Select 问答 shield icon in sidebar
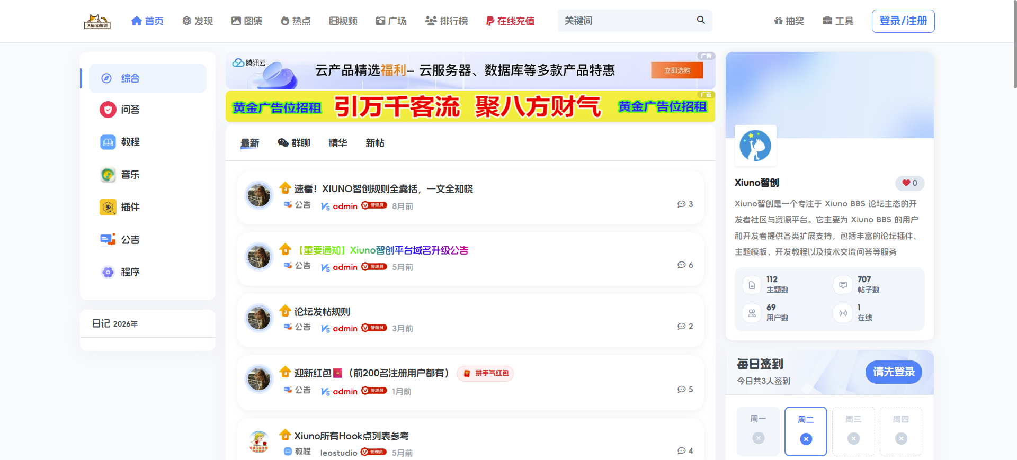The height and width of the screenshot is (460, 1017). point(108,110)
